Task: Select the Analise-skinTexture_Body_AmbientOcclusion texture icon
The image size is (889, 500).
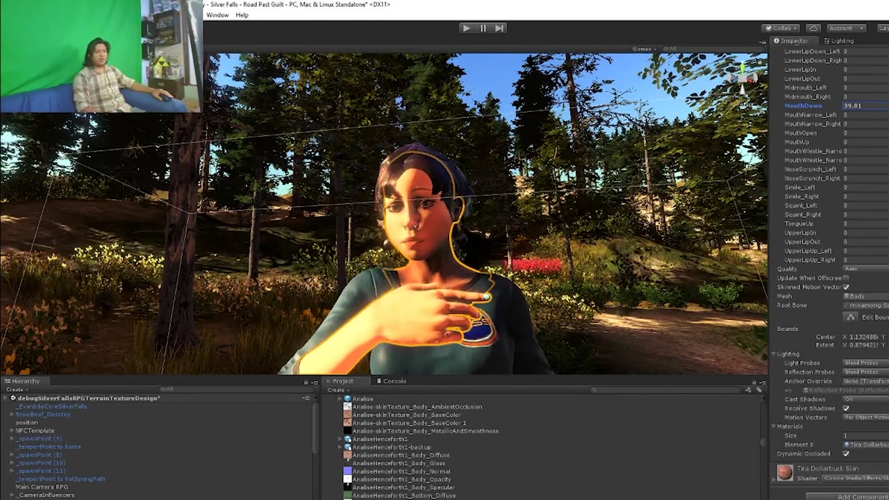Action: [x=347, y=407]
